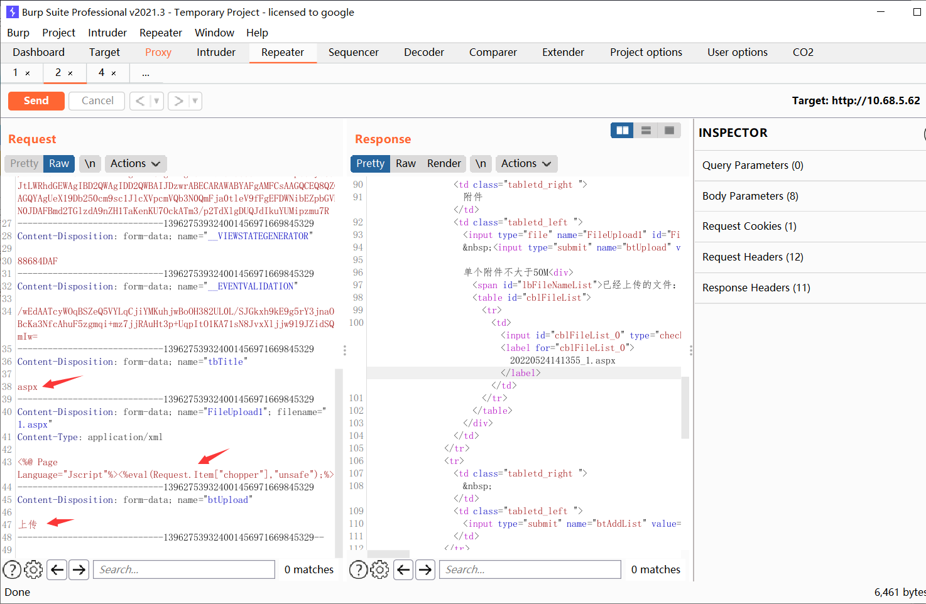Switch to top-bottom stacked layout icon
The height and width of the screenshot is (604, 926).
pos(646,130)
